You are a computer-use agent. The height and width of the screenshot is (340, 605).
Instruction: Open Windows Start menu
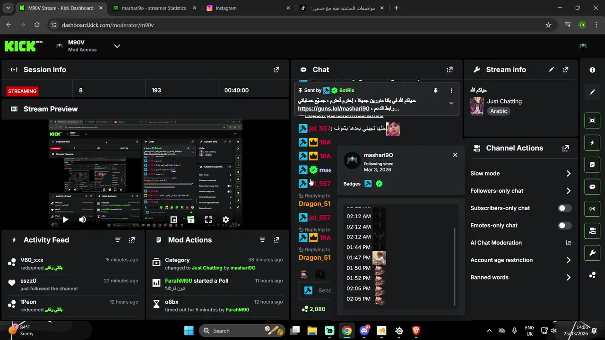pos(189,331)
